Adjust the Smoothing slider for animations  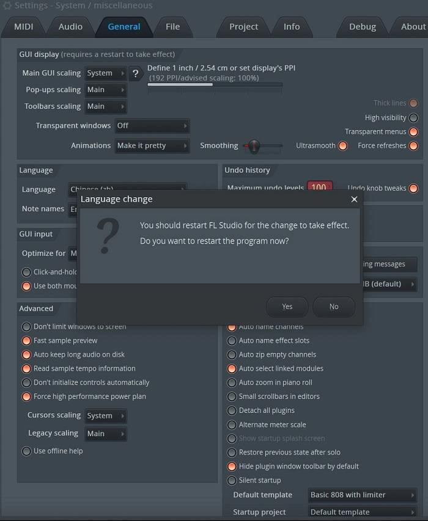tap(253, 146)
